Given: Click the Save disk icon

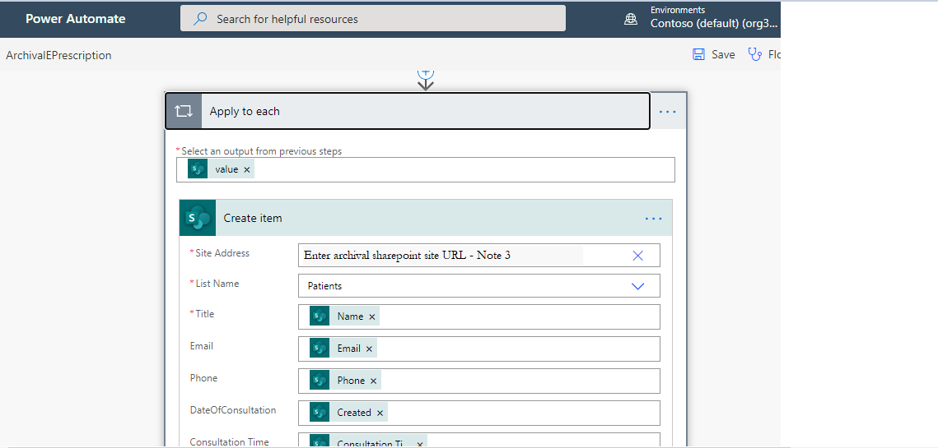Looking at the screenshot, I should tap(698, 54).
